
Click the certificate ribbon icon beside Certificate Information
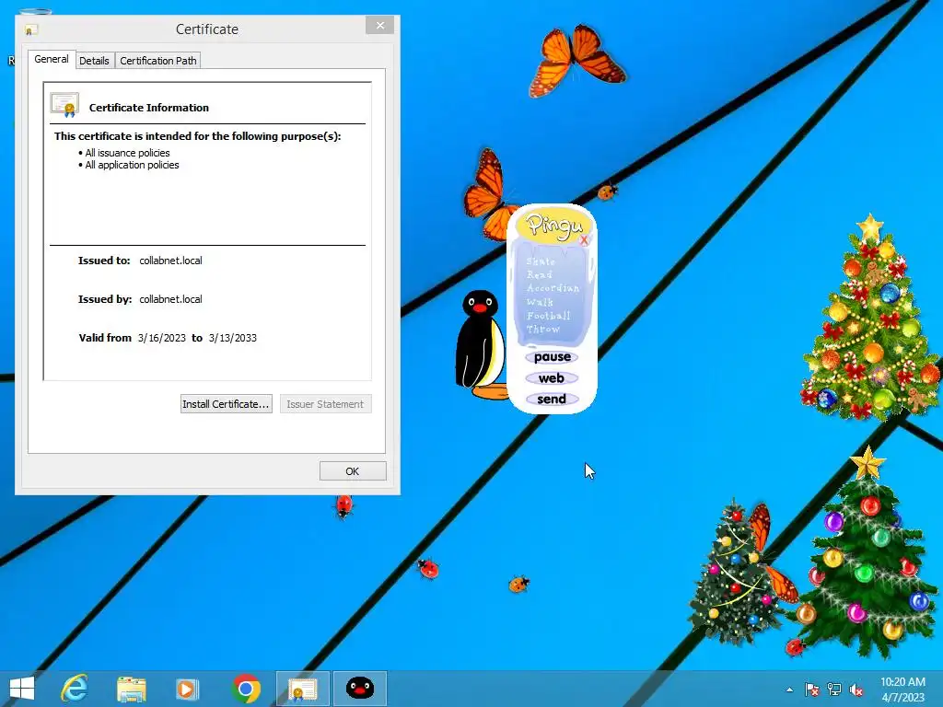point(65,105)
